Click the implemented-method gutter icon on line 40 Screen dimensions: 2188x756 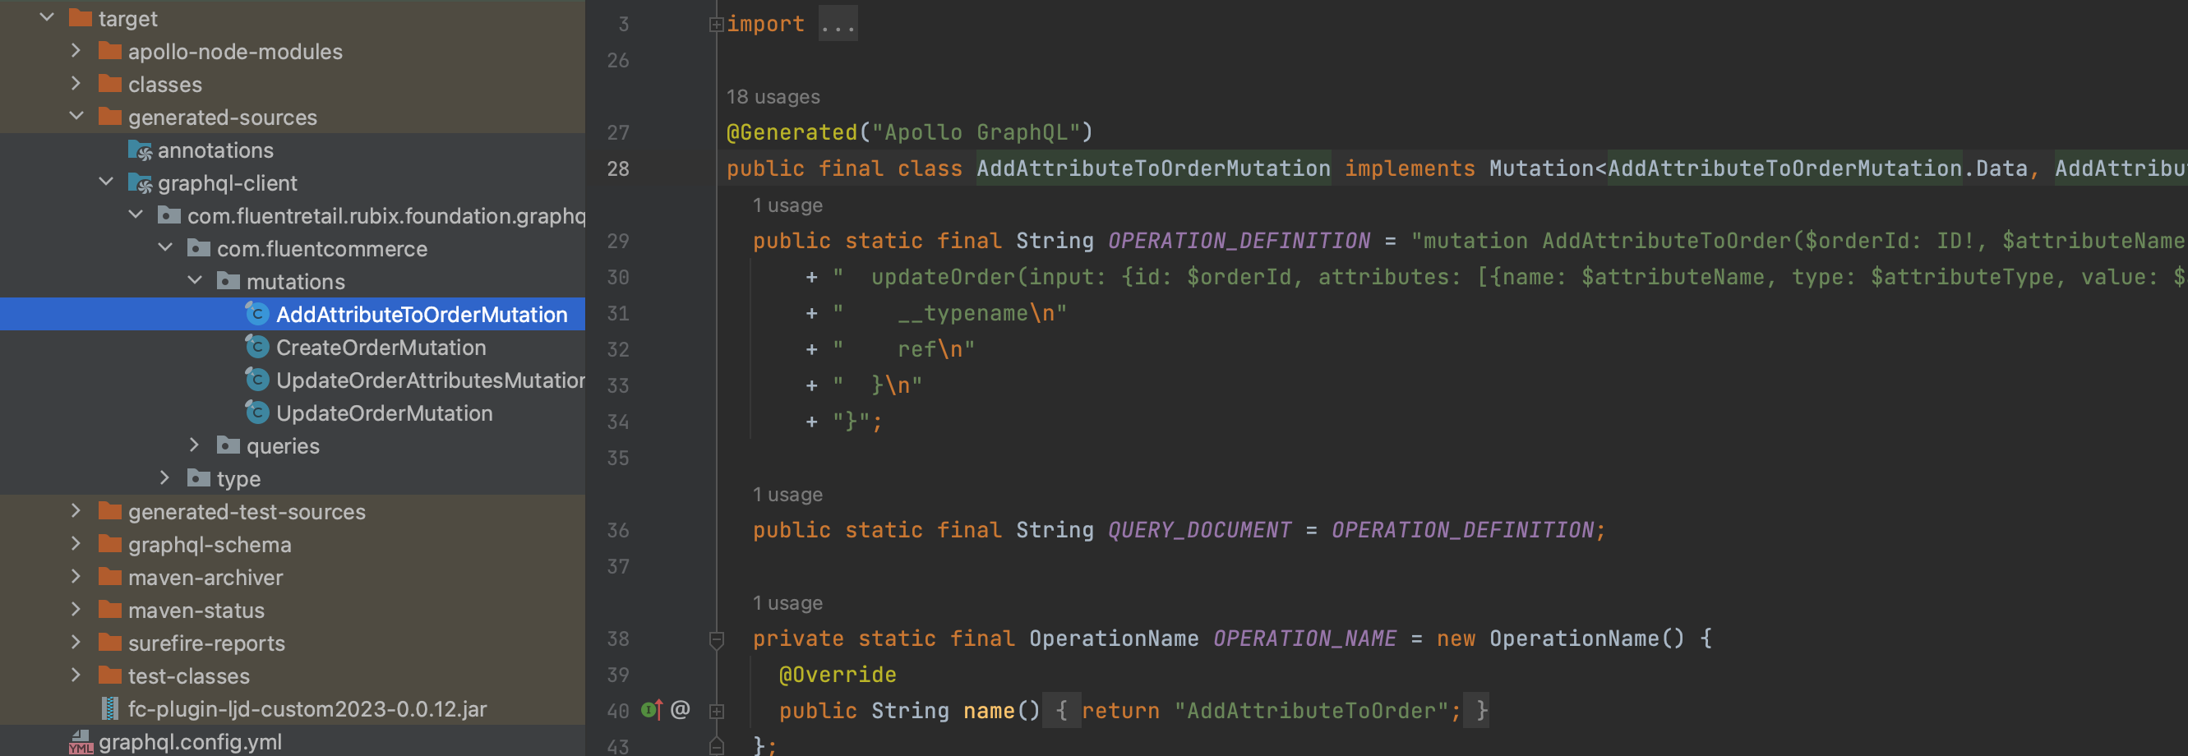[x=652, y=709]
